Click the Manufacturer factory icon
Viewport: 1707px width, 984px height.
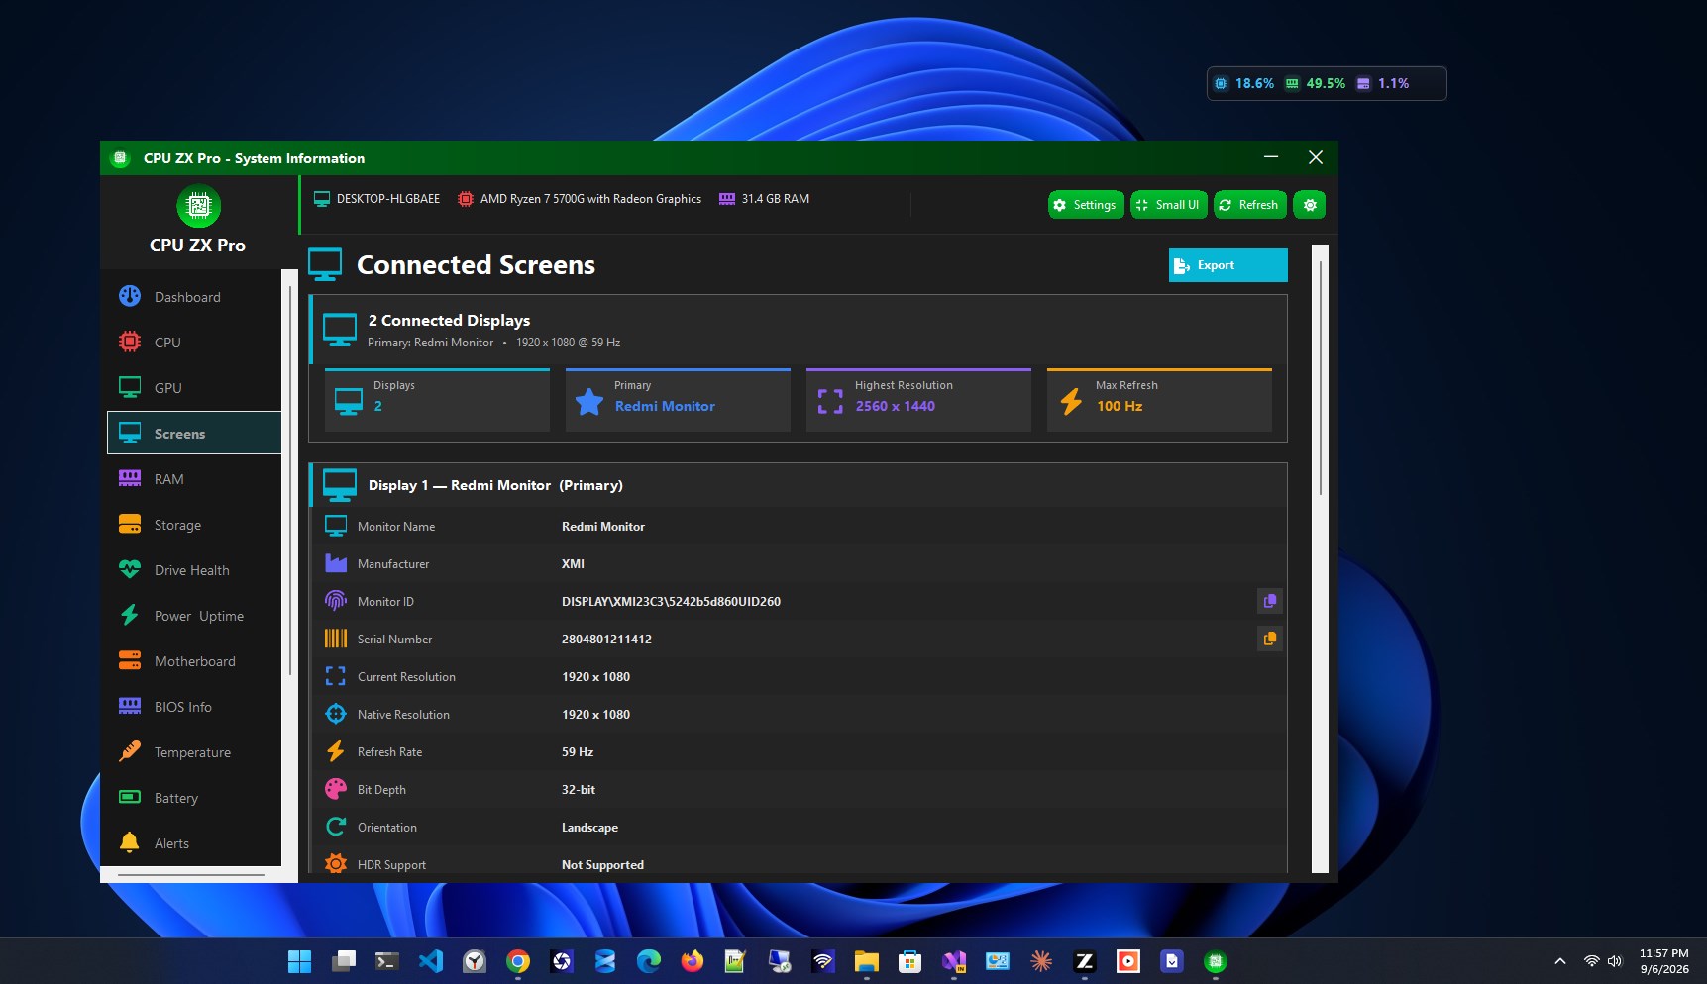click(336, 563)
